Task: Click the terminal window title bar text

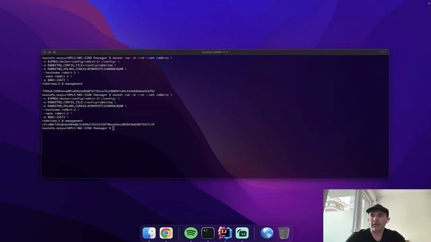Action: coord(215,52)
